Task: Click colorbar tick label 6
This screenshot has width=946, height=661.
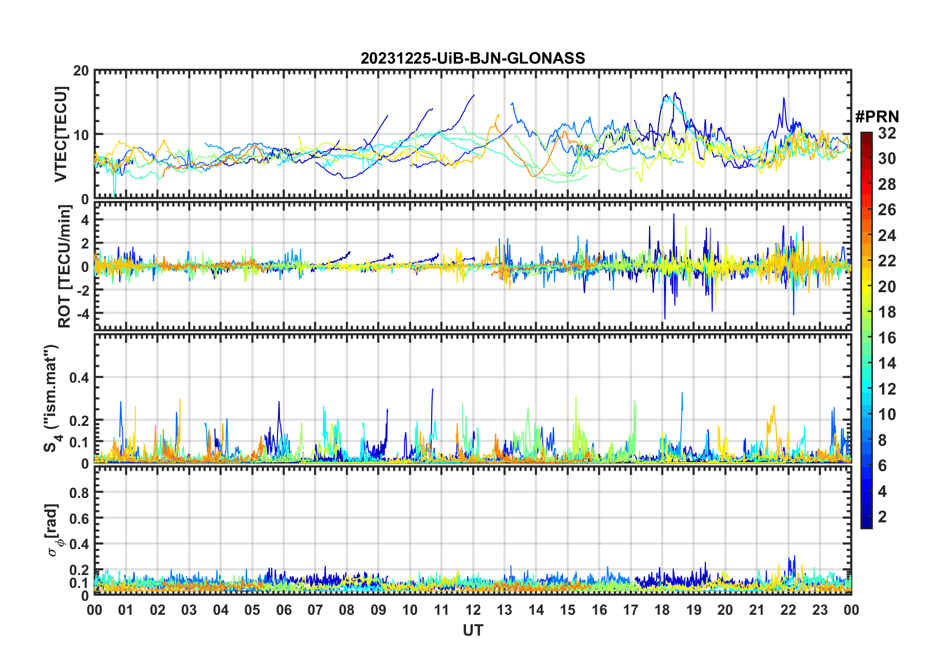Action: click(882, 466)
